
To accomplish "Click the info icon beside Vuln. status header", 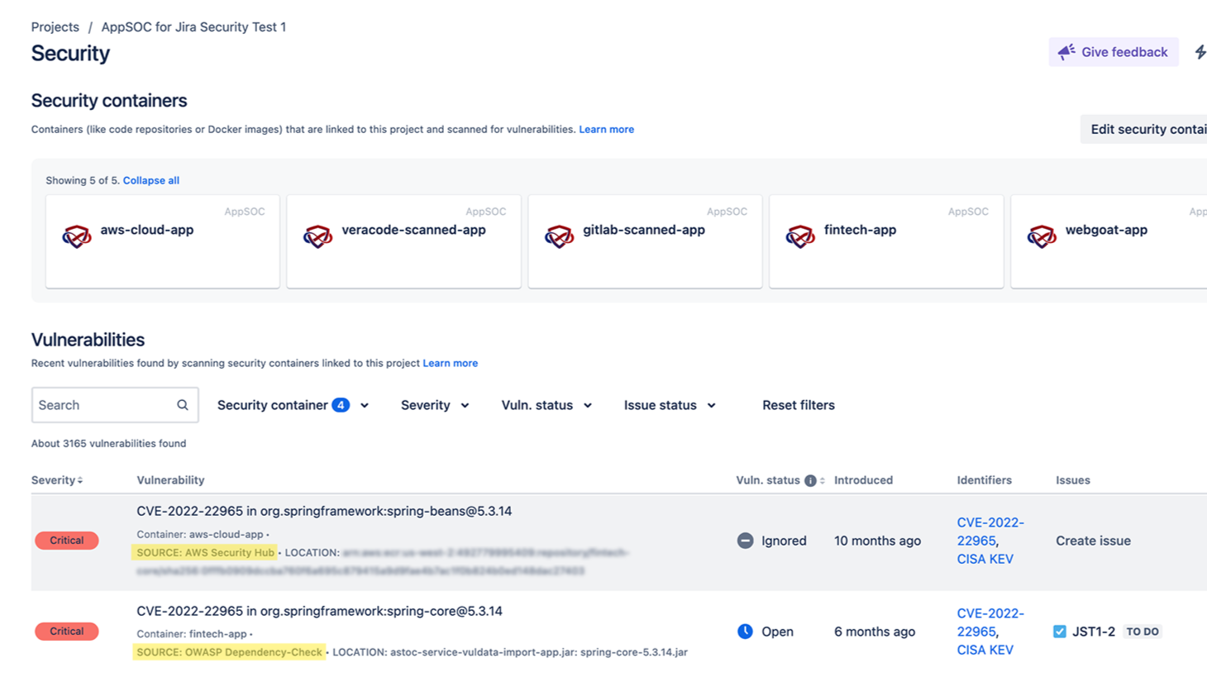I will 811,479.
